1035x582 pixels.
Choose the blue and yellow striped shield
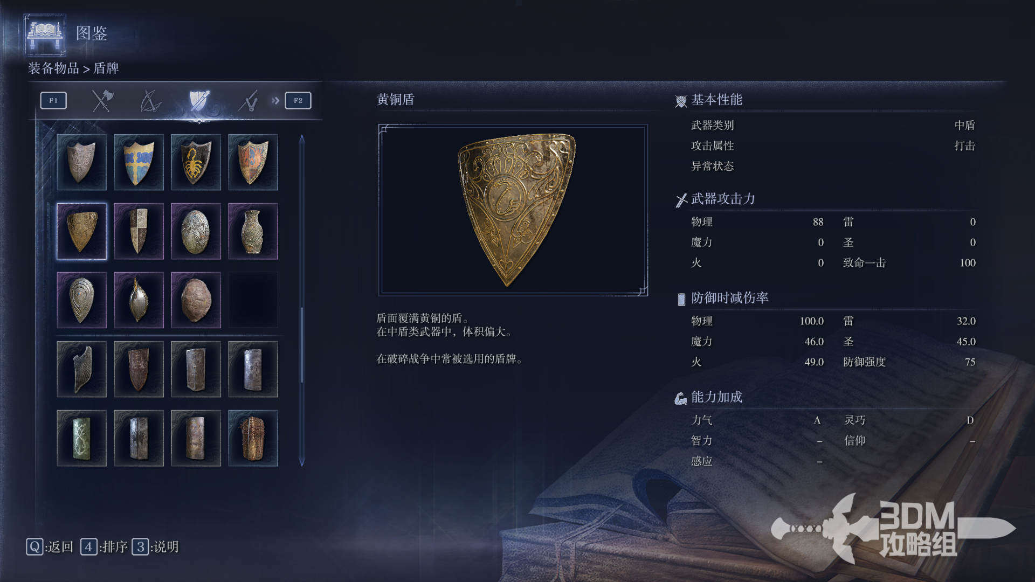(139, 162)
